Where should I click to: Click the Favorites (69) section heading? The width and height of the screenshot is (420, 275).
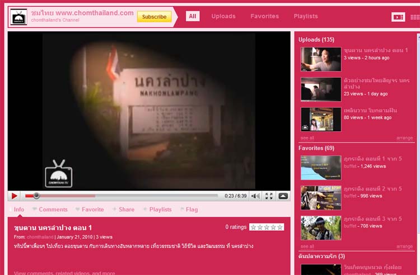[316, 148]
